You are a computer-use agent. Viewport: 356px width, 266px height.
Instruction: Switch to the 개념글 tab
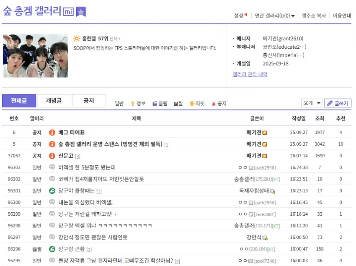(x=54, y=101)
